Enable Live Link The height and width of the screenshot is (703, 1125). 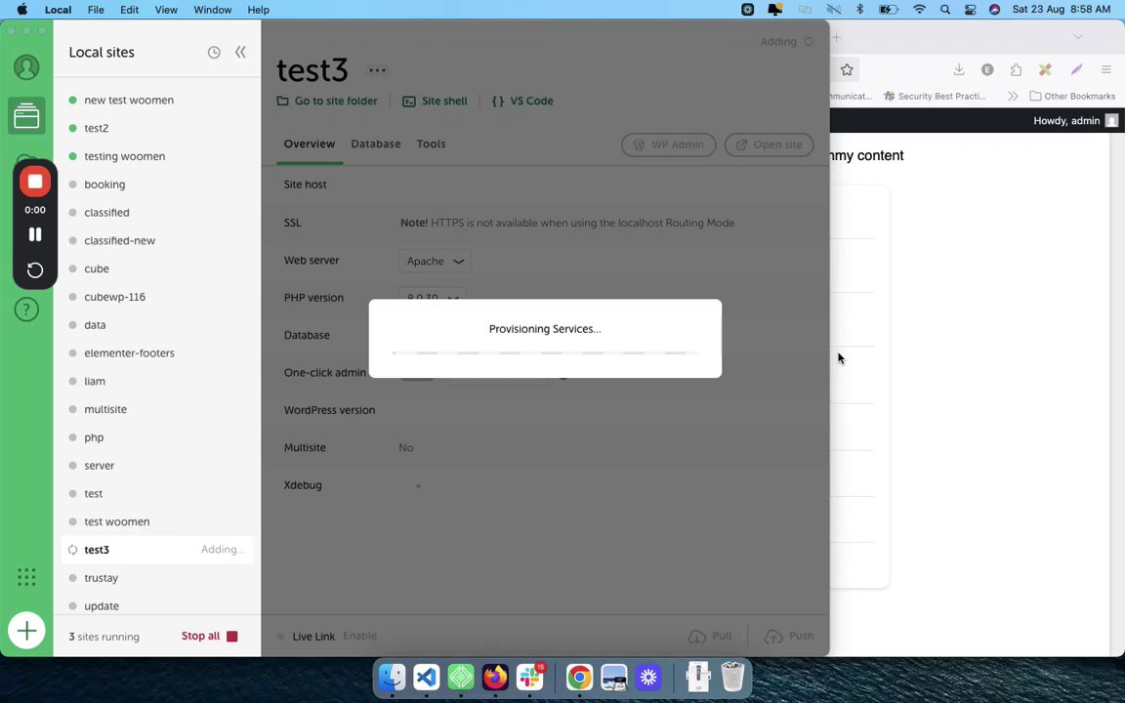pyautogui.click(x=359, y=637)
